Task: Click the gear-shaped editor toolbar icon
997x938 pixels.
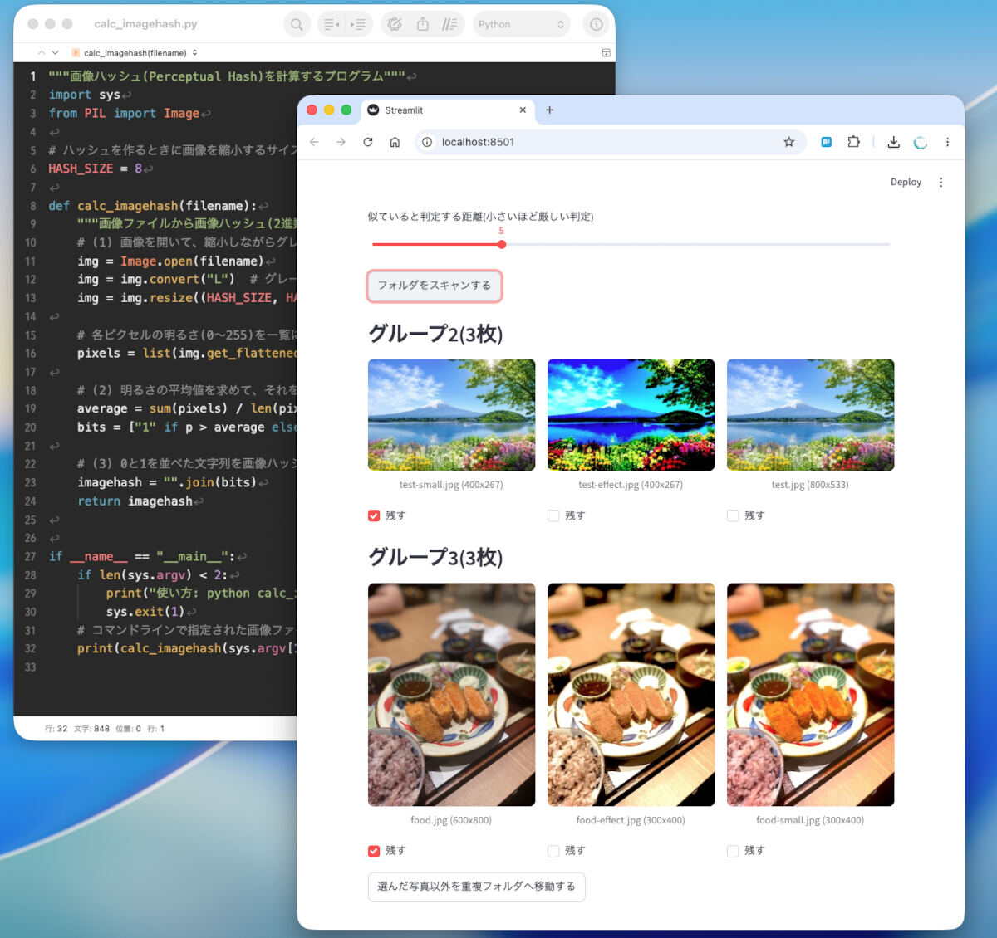Action: 395,24
